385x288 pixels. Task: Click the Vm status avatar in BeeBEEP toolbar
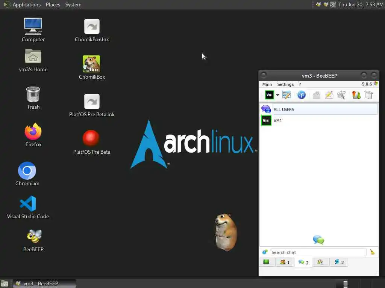click(269, 95)
